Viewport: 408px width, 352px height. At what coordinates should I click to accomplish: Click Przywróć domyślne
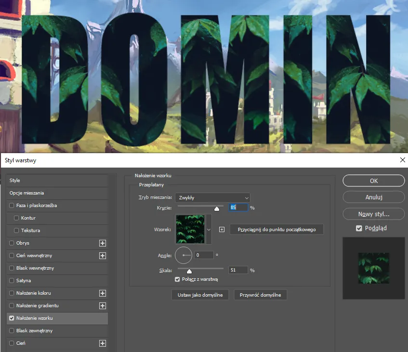point(260,295)
